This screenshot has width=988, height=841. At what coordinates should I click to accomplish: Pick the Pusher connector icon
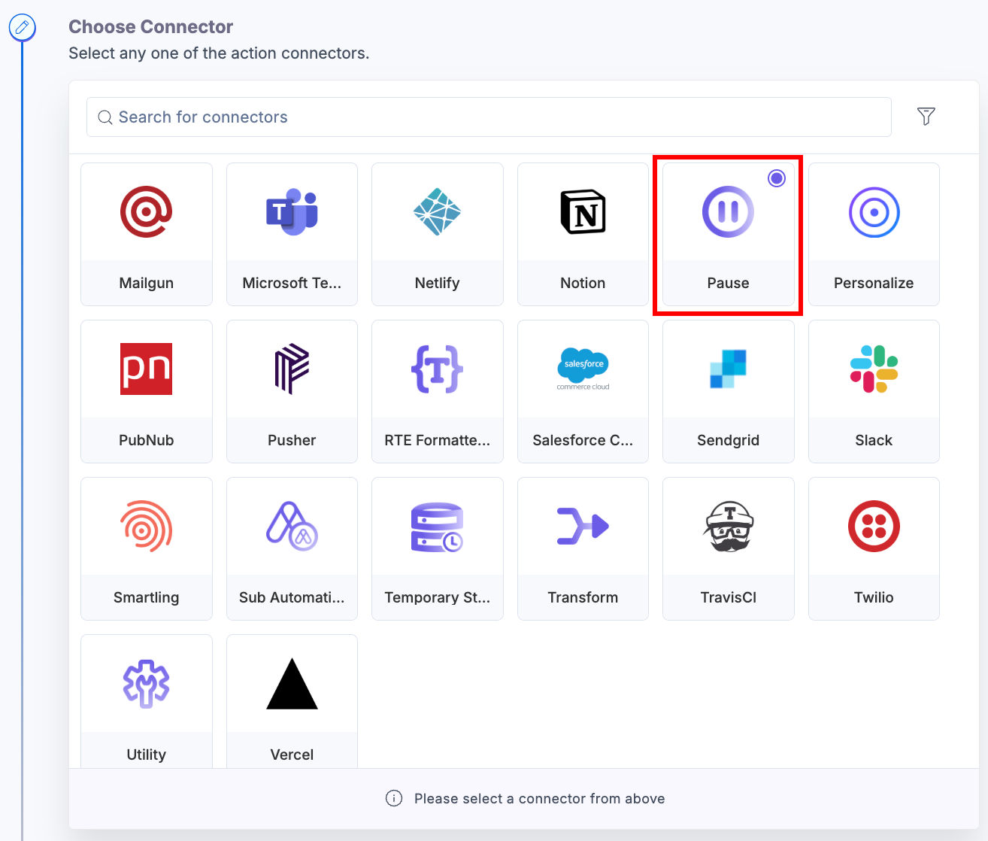pos(292,369)
